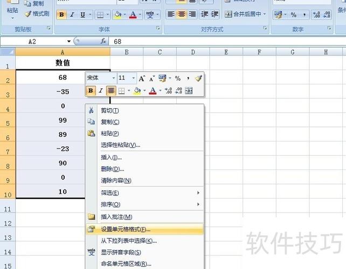The width and height of the screenshot is (346, 269).
Task: Increase decimal in mini toolbar
Action: pos(168,90)
